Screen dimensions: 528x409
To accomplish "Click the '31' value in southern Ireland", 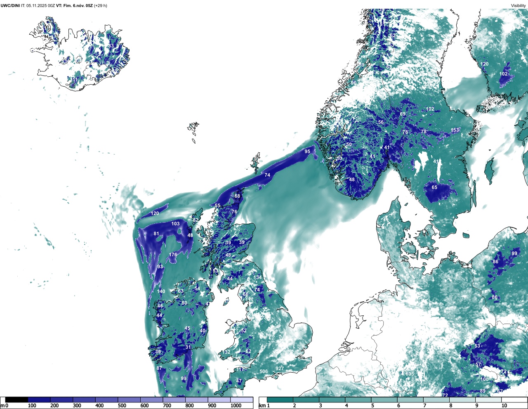I will [x=188, y=347].
